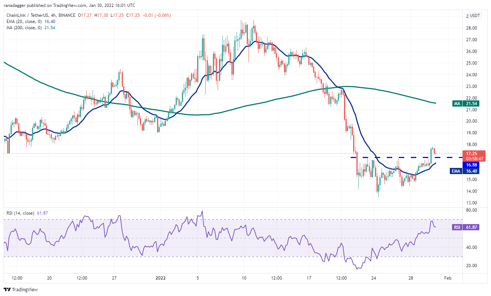Click the USDT currency label on price axis

point(475,16)
